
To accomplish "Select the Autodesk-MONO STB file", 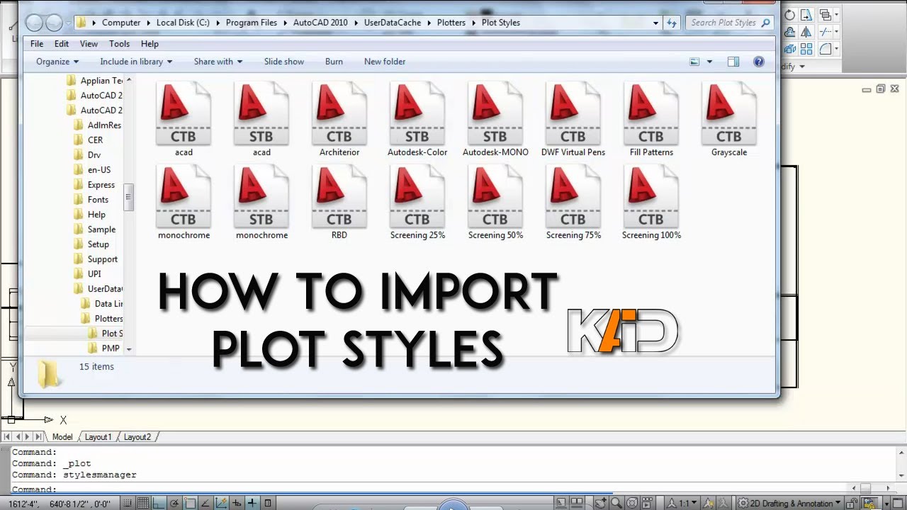I will 495,119.
